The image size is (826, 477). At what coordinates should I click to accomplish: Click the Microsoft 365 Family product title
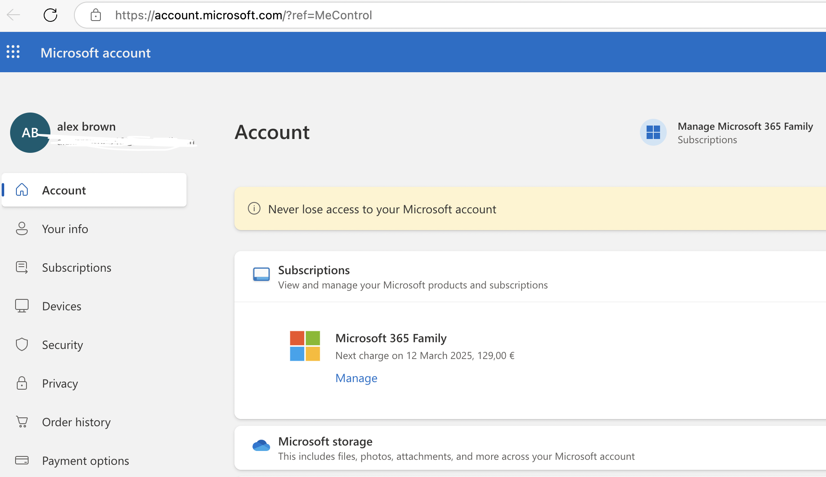click(x=391, y=338)
